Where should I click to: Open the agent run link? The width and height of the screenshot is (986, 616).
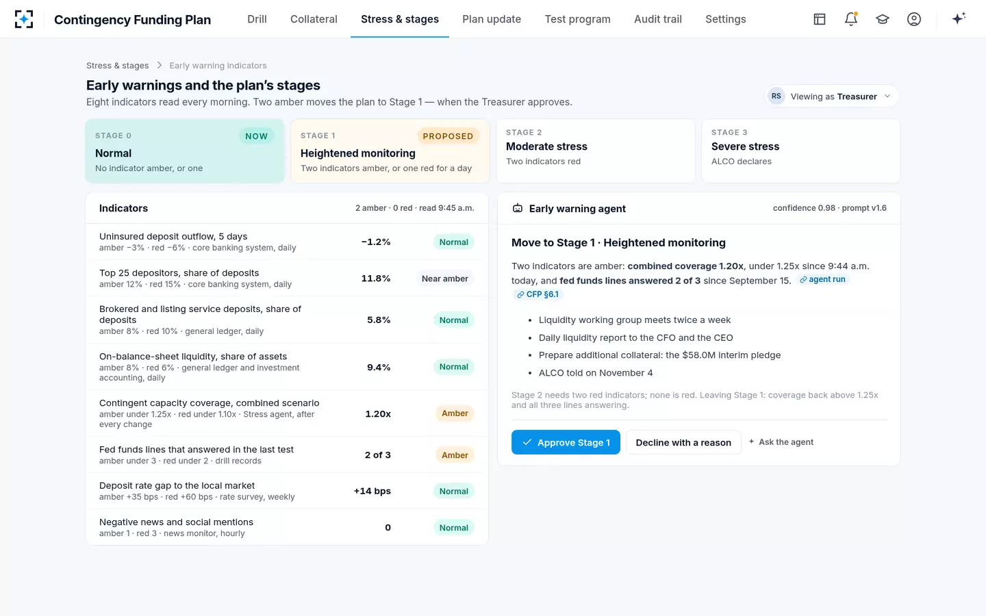[x=822, y=279]
